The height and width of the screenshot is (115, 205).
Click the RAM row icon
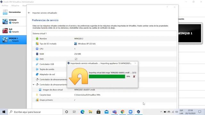37,54
